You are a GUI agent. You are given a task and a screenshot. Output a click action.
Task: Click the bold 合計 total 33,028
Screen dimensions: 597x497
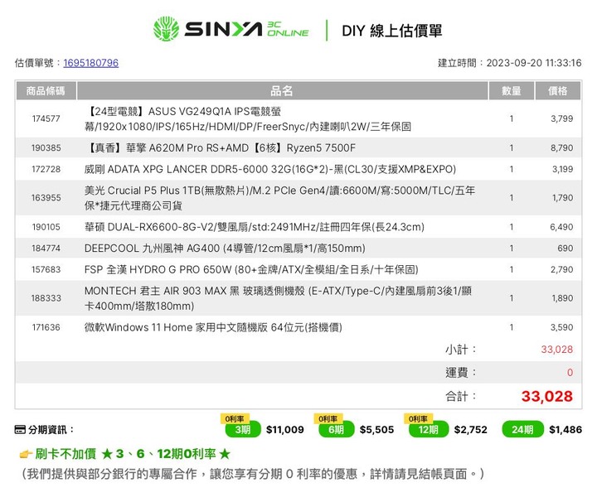(x=547, y=396)
